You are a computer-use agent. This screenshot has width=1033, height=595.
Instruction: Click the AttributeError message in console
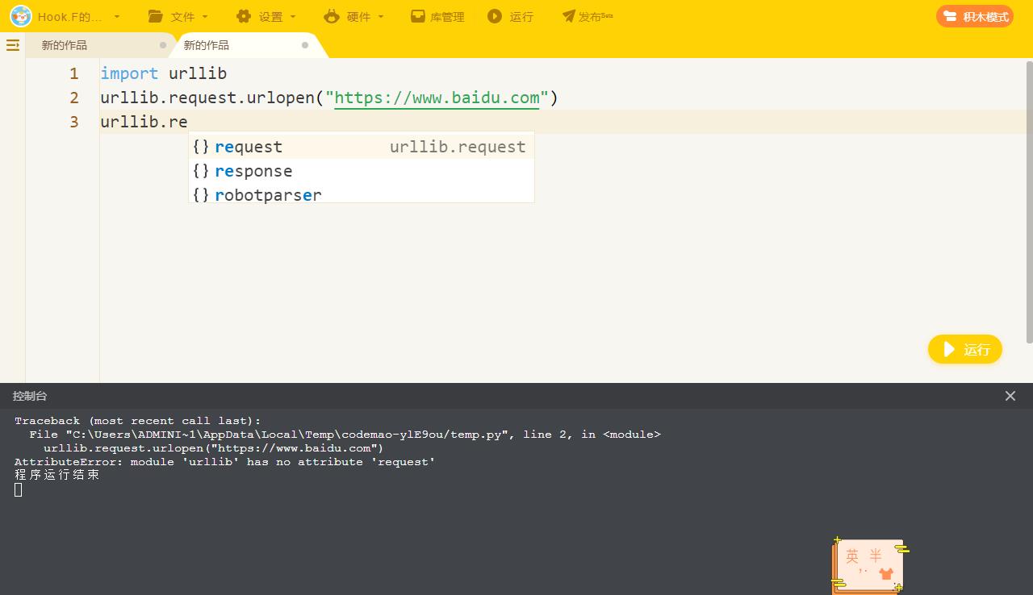[224, 462]
